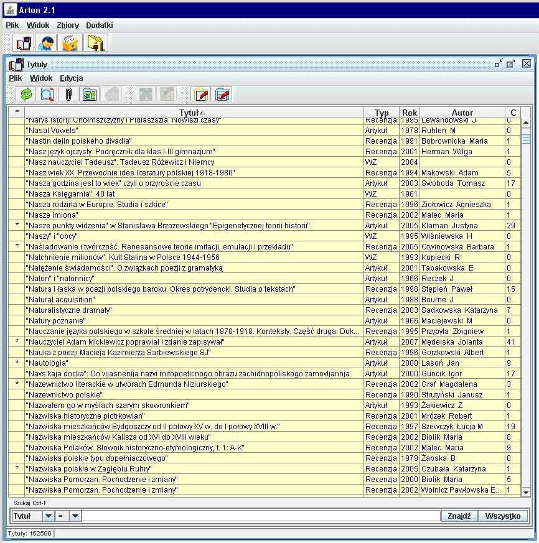The image size is (539, 543).
Task: Open the main Widok menu
Action: coord(38,26)
